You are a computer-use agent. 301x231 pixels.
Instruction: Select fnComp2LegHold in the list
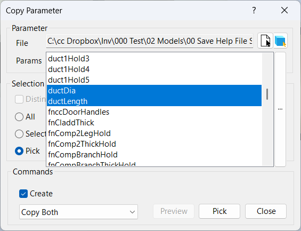[x=154, y=133]
